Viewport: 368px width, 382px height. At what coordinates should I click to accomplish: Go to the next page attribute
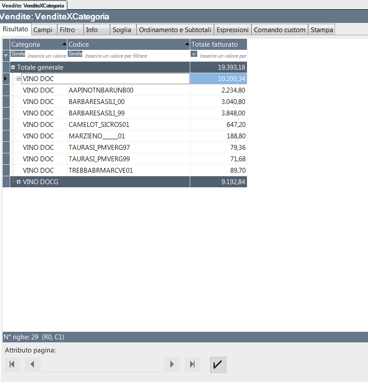[172, 364]
